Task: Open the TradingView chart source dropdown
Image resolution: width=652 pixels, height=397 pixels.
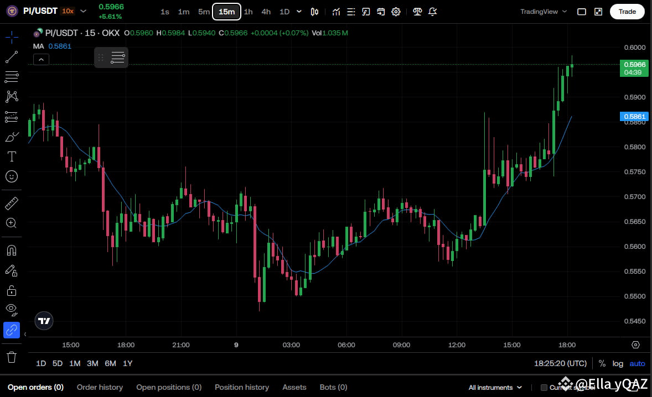Action: coord(544,12)
